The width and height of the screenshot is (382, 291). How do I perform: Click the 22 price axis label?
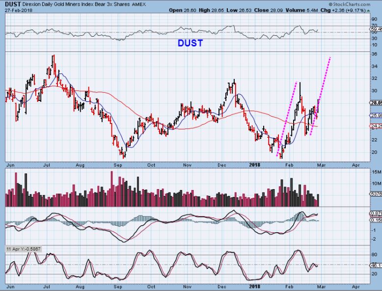(374, 140)
